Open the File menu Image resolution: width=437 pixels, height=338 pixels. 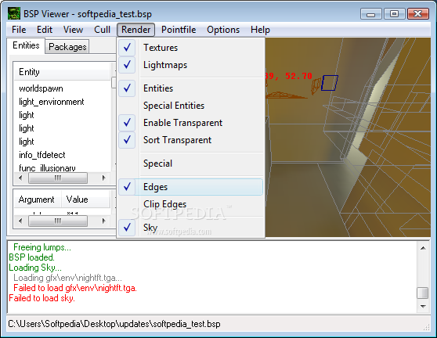coord(19,30)
